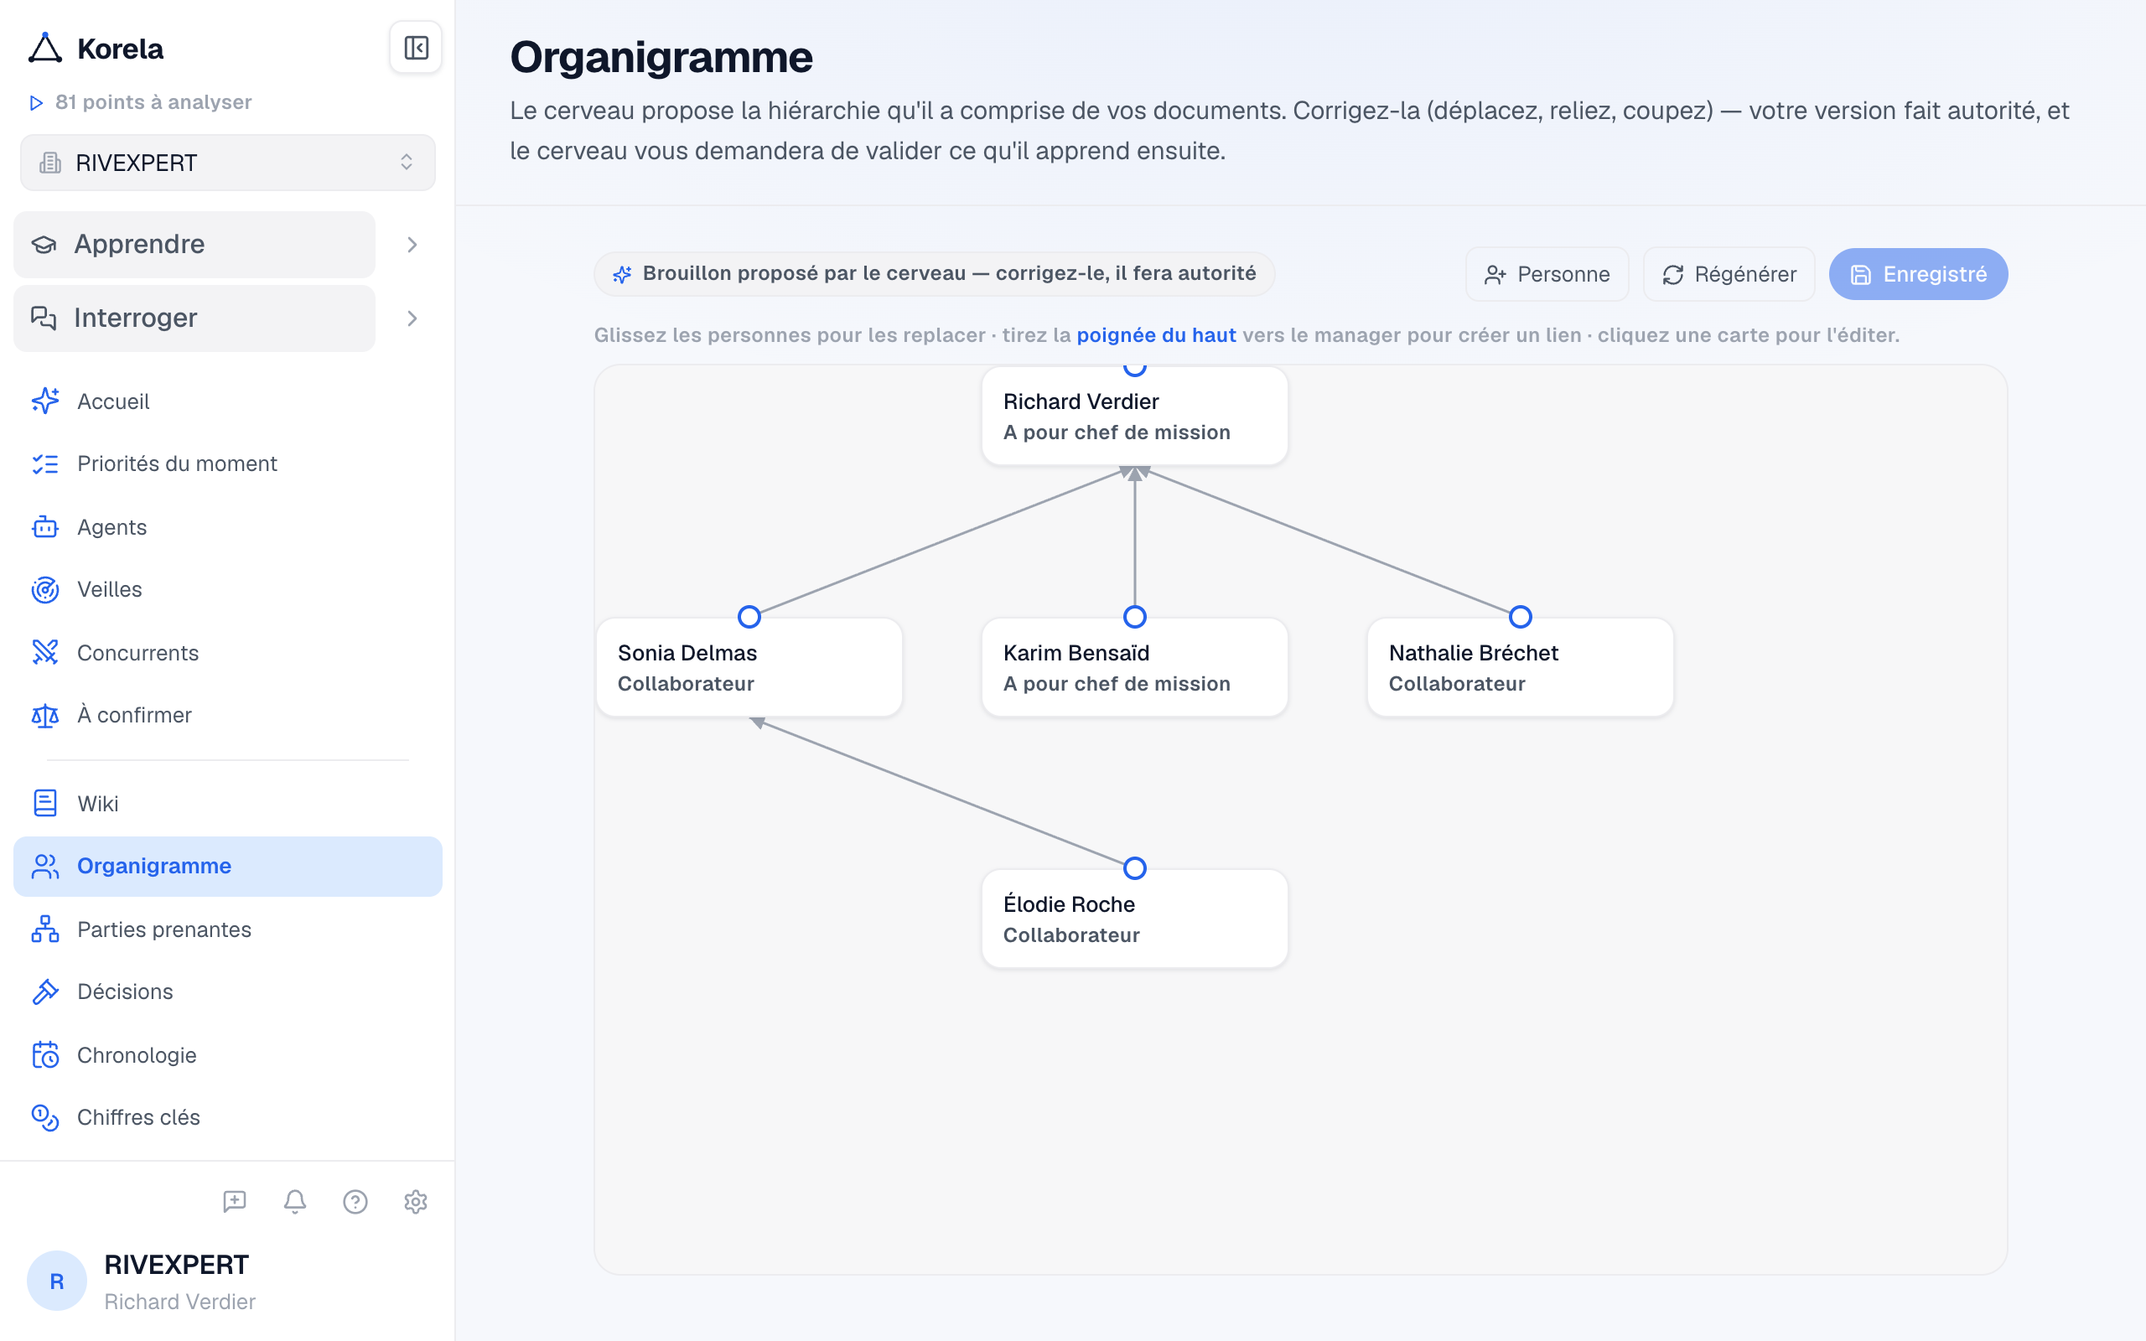
Task: Click the Korela triangle logo
Action: [44, 48]
